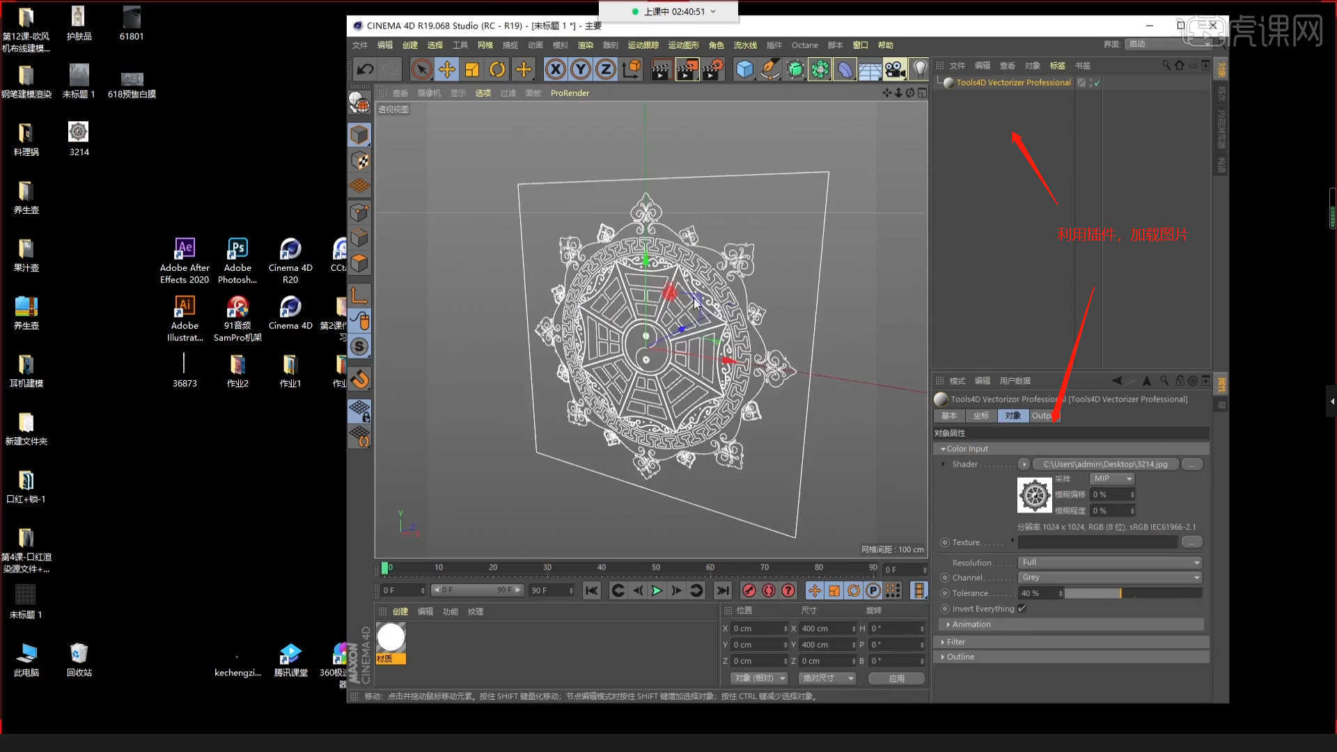Toggle Autokeying button

(769, 591)
